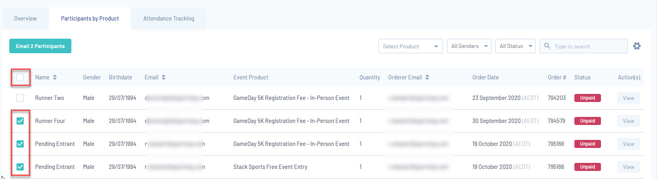This screenshot has width=657, height=179.
Task: Check the Runner Two row checkbox
Action: 20,98
